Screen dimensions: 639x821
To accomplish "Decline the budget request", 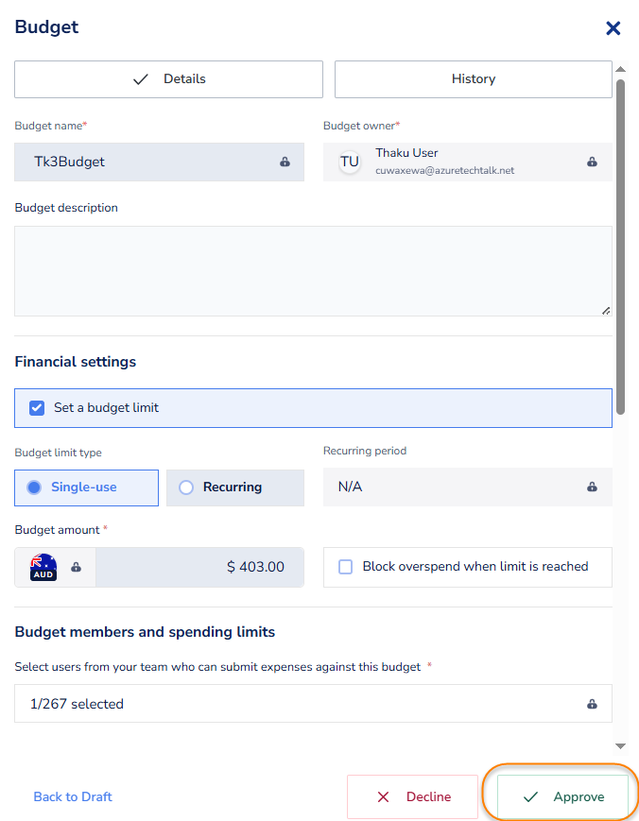I will (x=412, y=796).
